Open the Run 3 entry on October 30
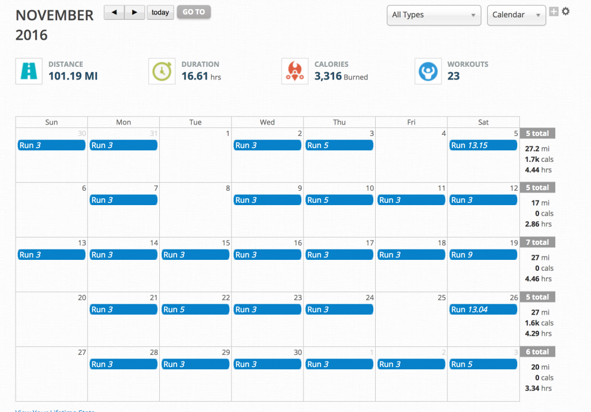 point(51,145)
